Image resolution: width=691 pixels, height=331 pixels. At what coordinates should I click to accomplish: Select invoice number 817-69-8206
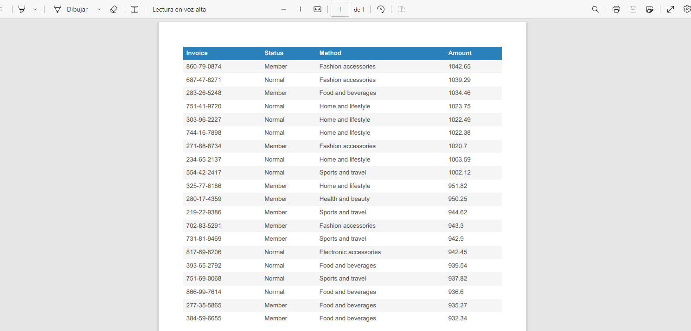[x=204, y=252]
